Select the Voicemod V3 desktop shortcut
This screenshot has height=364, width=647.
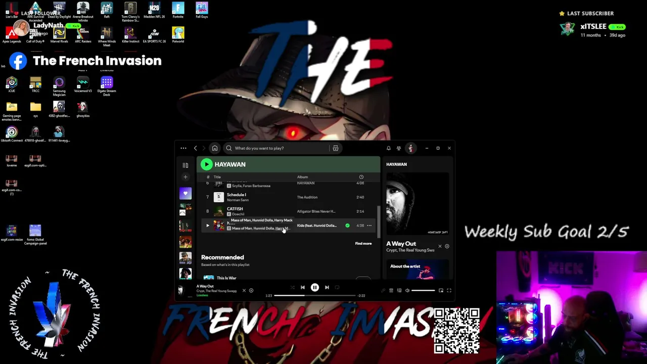(83, 84)
